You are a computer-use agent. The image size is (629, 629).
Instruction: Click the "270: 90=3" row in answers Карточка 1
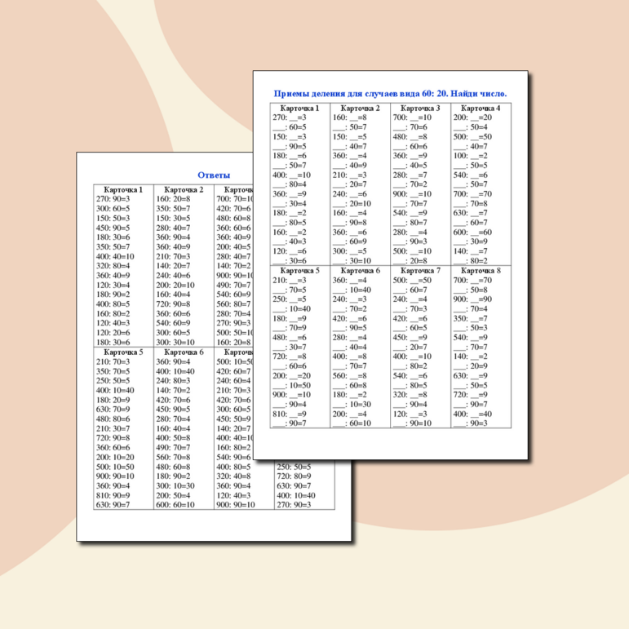113,198
